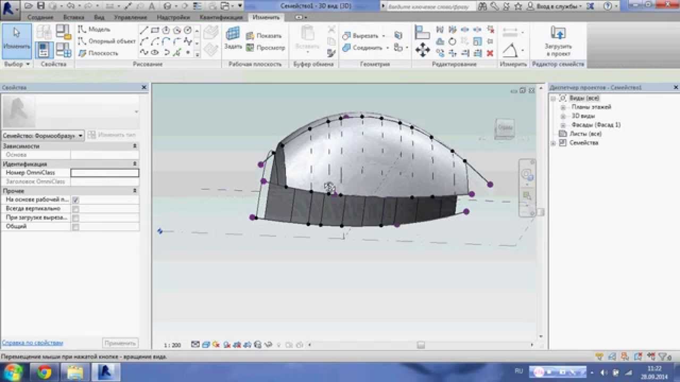The image size is (680, 382).
Task: Save the family with the floppy disk icon
Action: coord(41,6)
